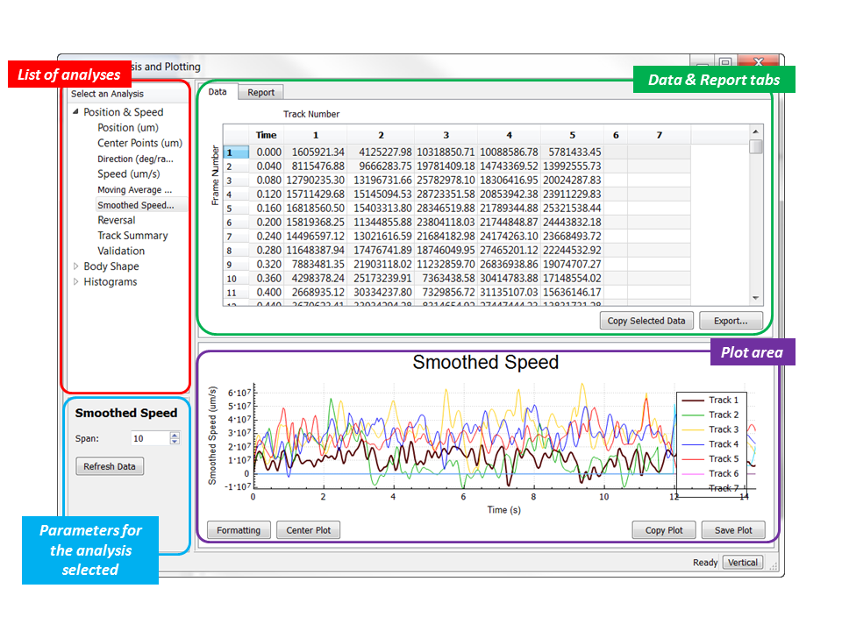842x631 pixels.
Task: Click the track 1 column header
Action: pos(315,135)
